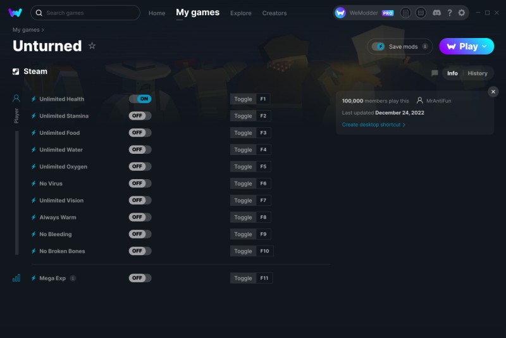Turn off Unlimited Health toggle
Screen dimensions: 506x338
pyautogui.click(x=140, y=99)
